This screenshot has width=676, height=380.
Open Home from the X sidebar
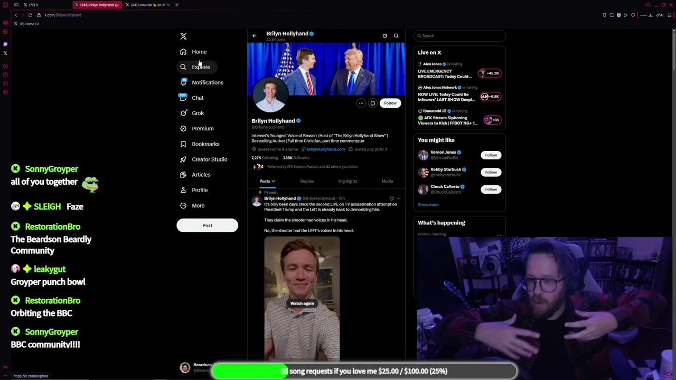[x=193, y=52]
